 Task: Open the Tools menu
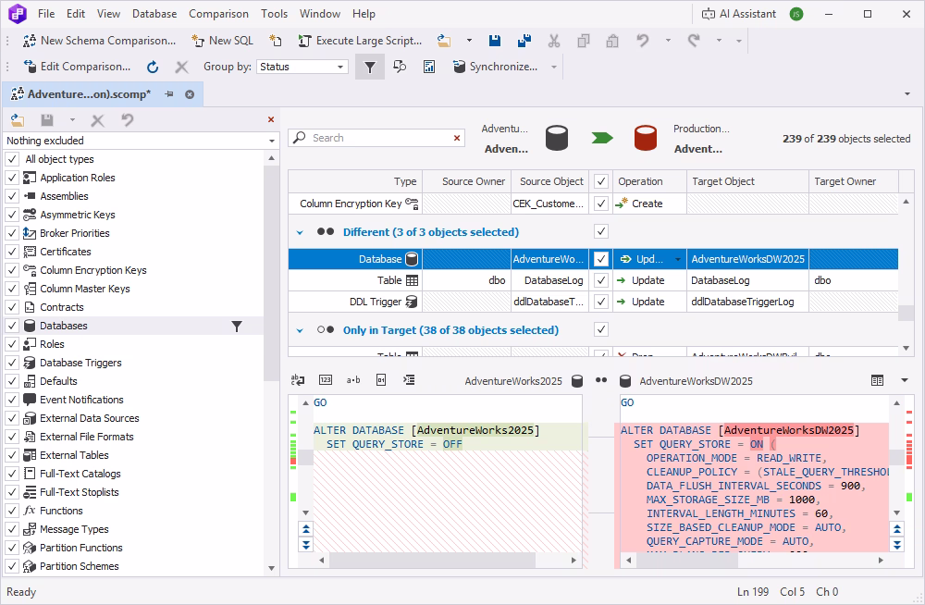coord(275,14)
